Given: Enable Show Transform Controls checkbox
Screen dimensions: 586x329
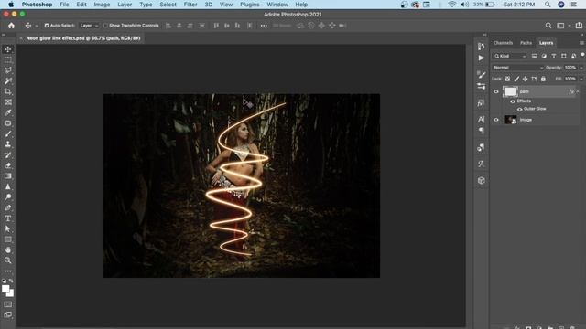Looking at the screenshot, I should click(x=105, y=26).
